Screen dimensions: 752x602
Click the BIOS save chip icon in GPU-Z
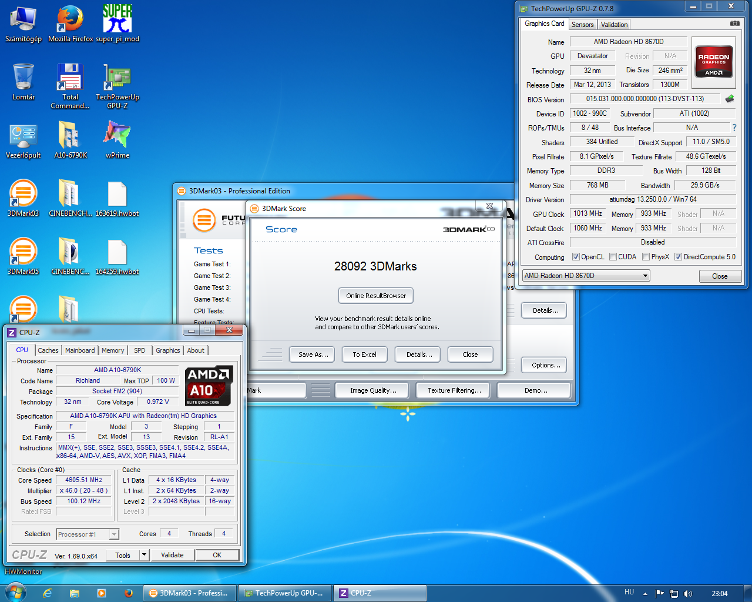pyautogui.click(x=730, y=99)
